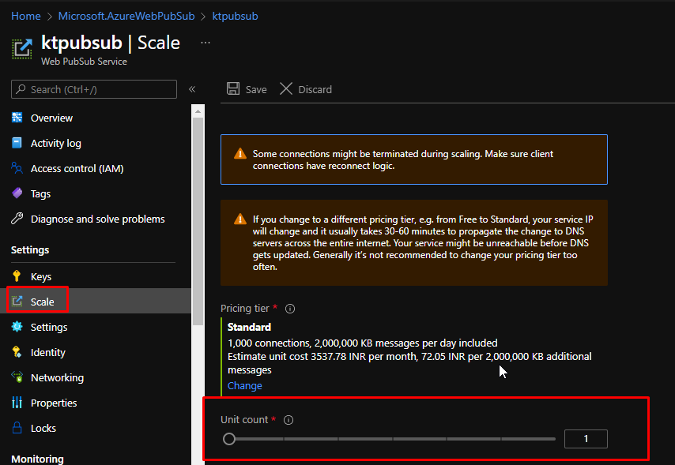Image resolution: width=675 pixels, height=465 pixels.
Task: Click the Unit count slider handle
Action: (x=229, y=439)
